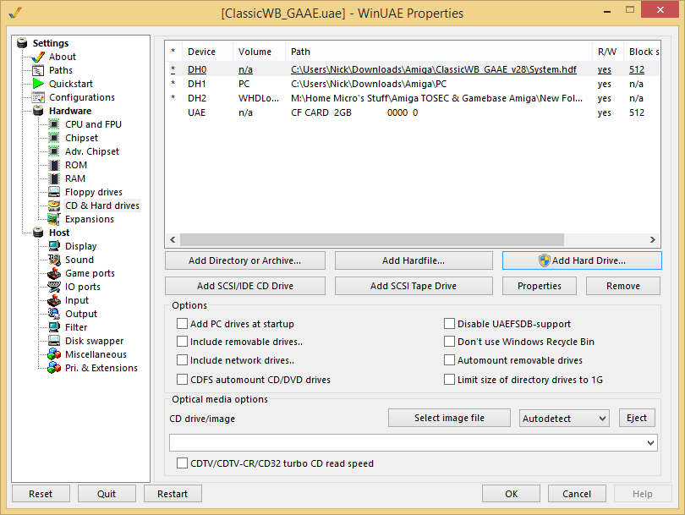Click the Output icon
685x515 pixels.
(54, 314)
